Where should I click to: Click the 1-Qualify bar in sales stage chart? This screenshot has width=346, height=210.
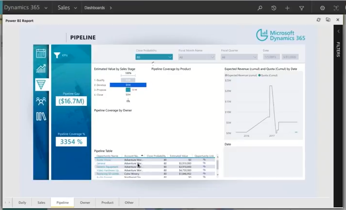pos(128,80)
